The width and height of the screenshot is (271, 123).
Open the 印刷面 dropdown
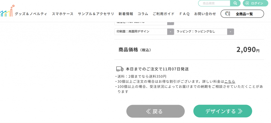[x=170, y=32]
